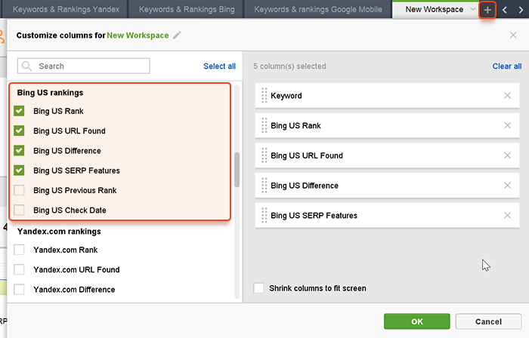
Task: Click the magnifier icon in search box
Action: (26, 66)
